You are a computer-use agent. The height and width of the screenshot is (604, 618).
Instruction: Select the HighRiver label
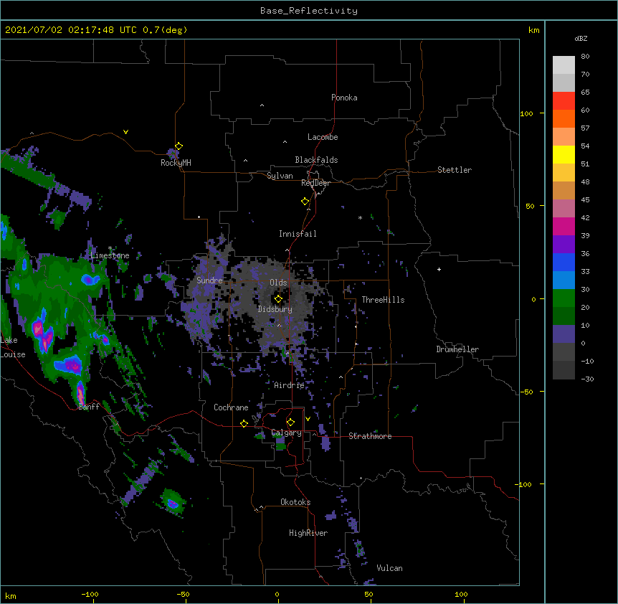click(x=308, y=533)
